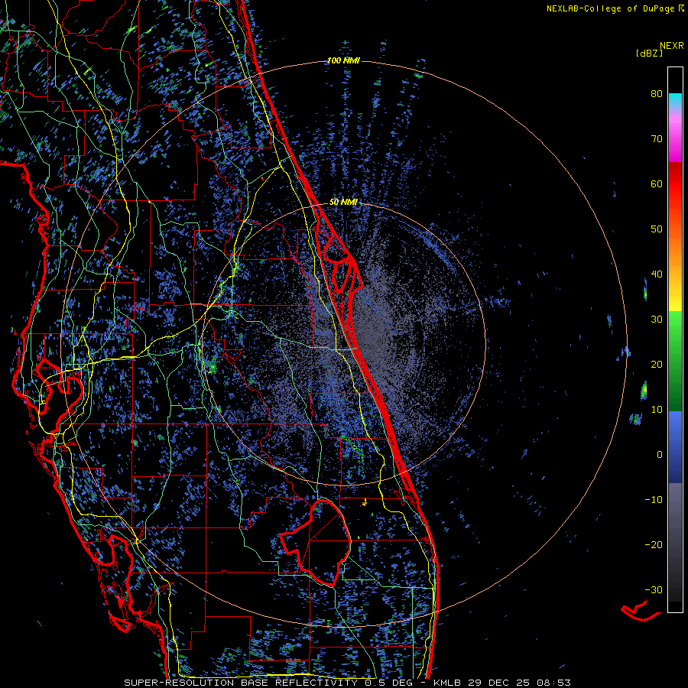Click inside the Lake Okeechobee outline
The image size is (688, 688).
(325, 542)
